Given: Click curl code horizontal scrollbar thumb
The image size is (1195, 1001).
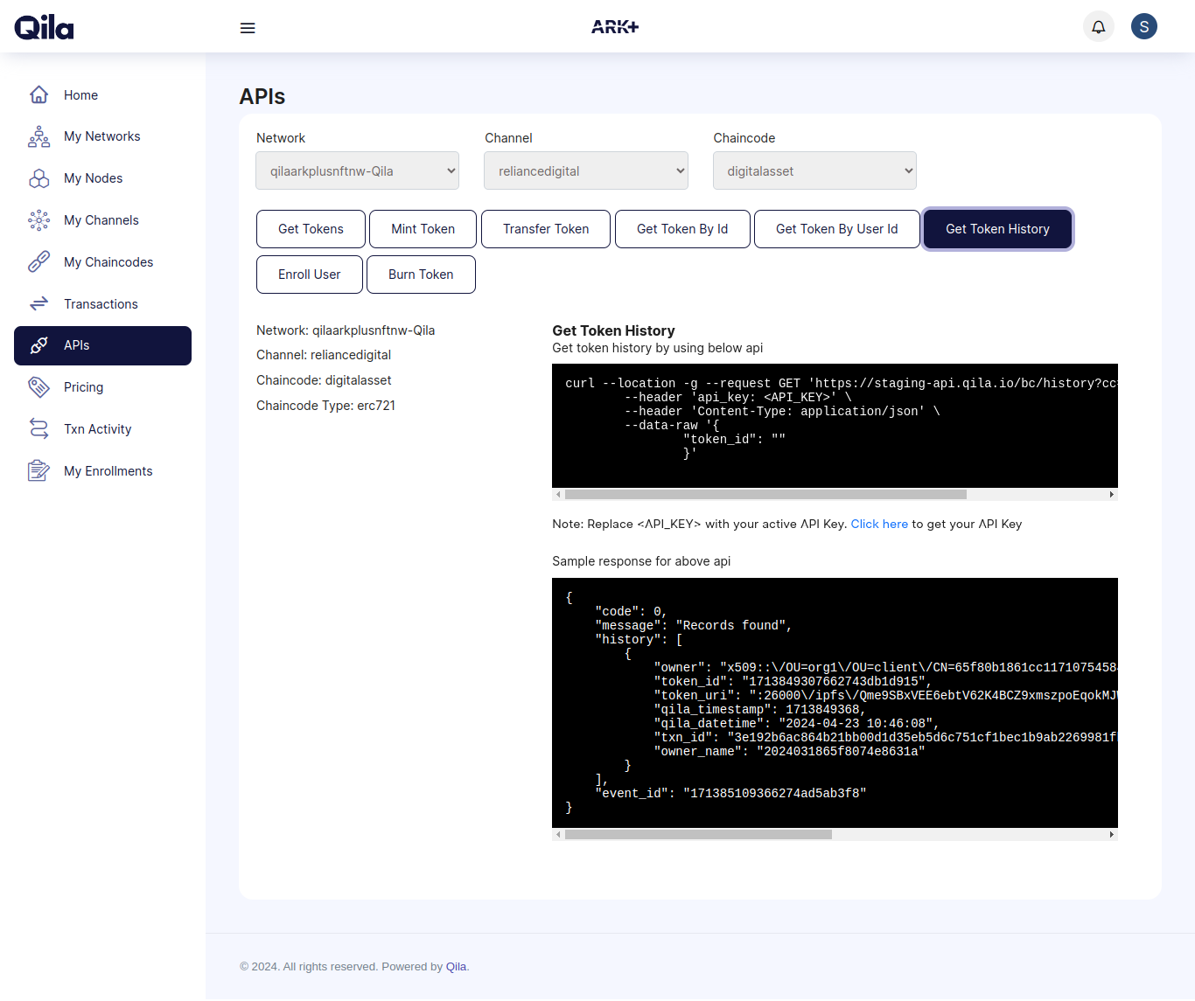Looking at the screenshot, I should (765, 495).
